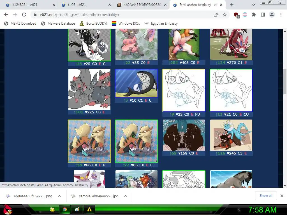Click the striped flag extension icon

pyautogui.click(x=245, y=15)
